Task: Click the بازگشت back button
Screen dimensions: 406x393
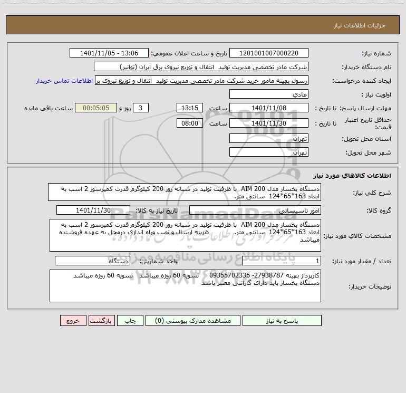Action: tap(101, 320)
